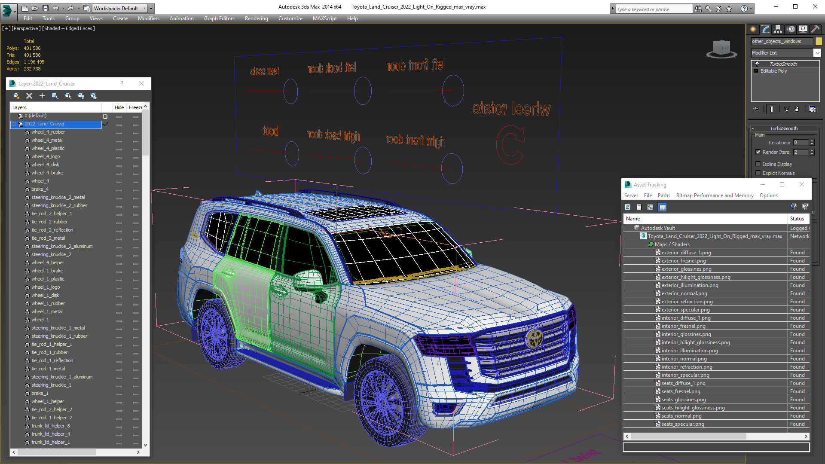Open Paths menu in Asset Tracking

pos(664,195)
